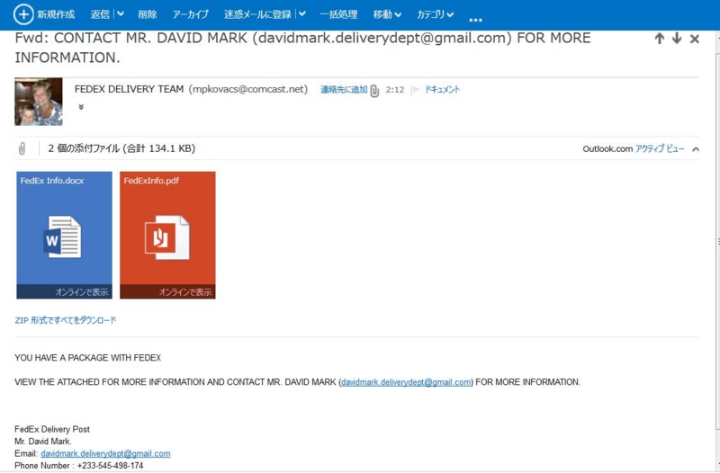Viewport: 720px width, 473px height.
Task: Open the 返信 dropdown arrow
Action: pyautogui.click(x=121, y=14)
